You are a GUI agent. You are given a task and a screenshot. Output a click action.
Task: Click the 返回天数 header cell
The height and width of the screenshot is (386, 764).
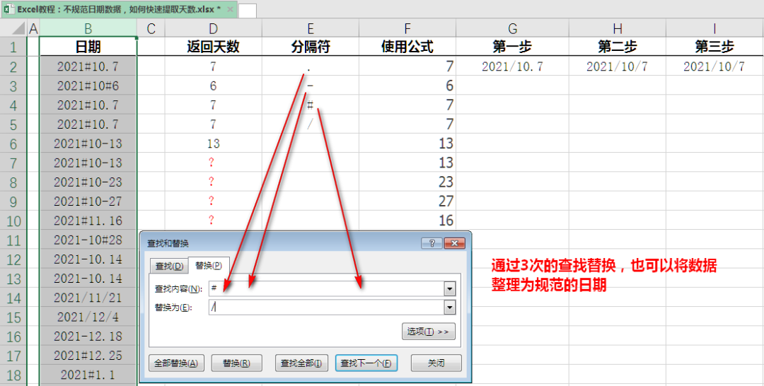[x=213, y=47]
